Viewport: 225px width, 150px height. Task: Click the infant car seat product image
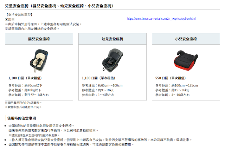[x=39, y=61]
